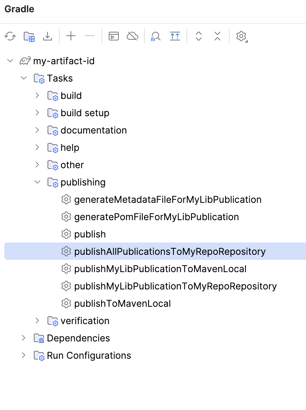The width and height of the screenshot is (306, 410).
Task: Expand the build setup task group
Action: coord(37,113)
